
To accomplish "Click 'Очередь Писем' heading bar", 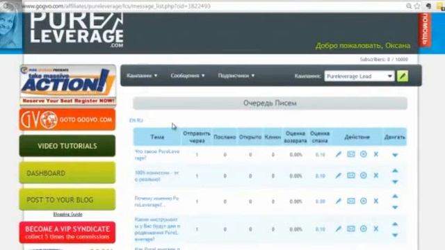I will [x=270, y=103].
